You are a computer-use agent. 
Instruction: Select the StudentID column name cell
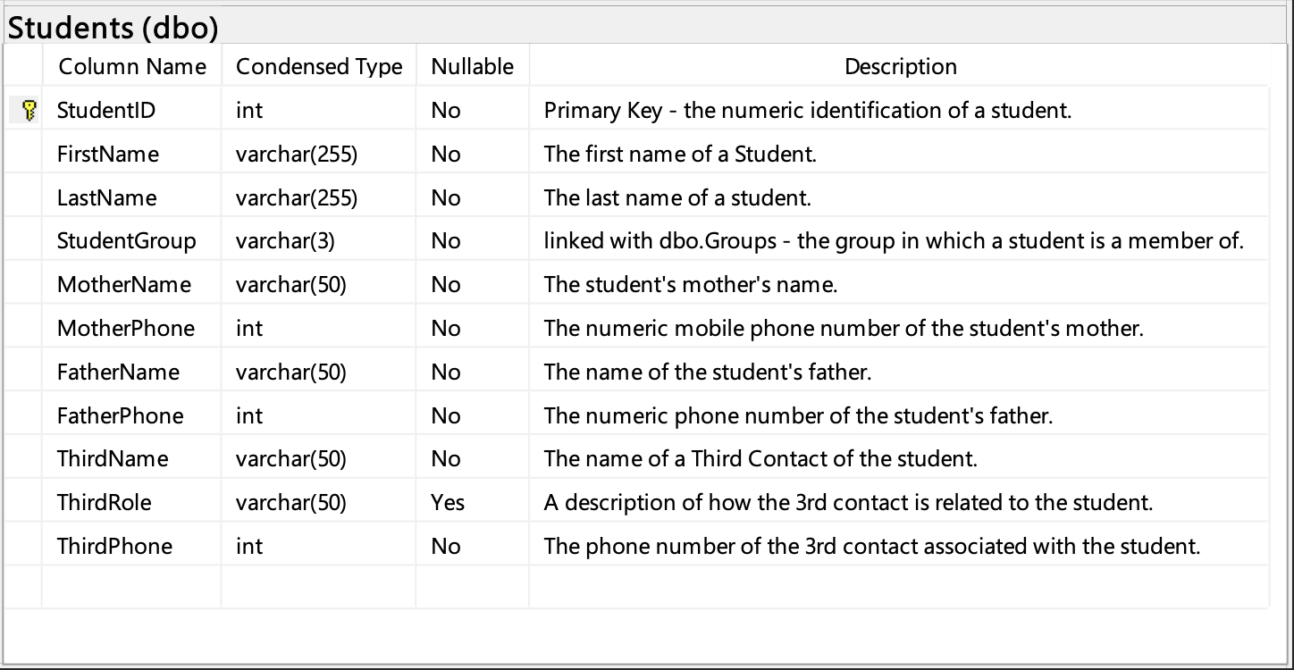coord(106,111)
